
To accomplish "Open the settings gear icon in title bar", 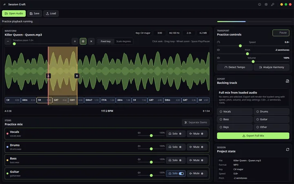I will pos(266,4).
